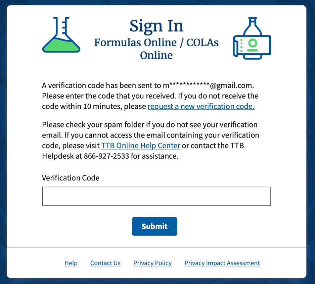
Task: Open the Privacy Impact Assessment link
Action: [x=222, y=263]
